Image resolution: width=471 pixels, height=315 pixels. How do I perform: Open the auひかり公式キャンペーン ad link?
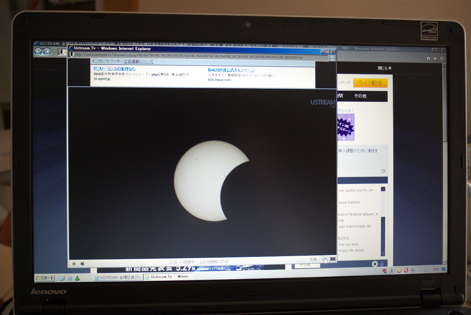pyautogui.click(x=231, y=70)
